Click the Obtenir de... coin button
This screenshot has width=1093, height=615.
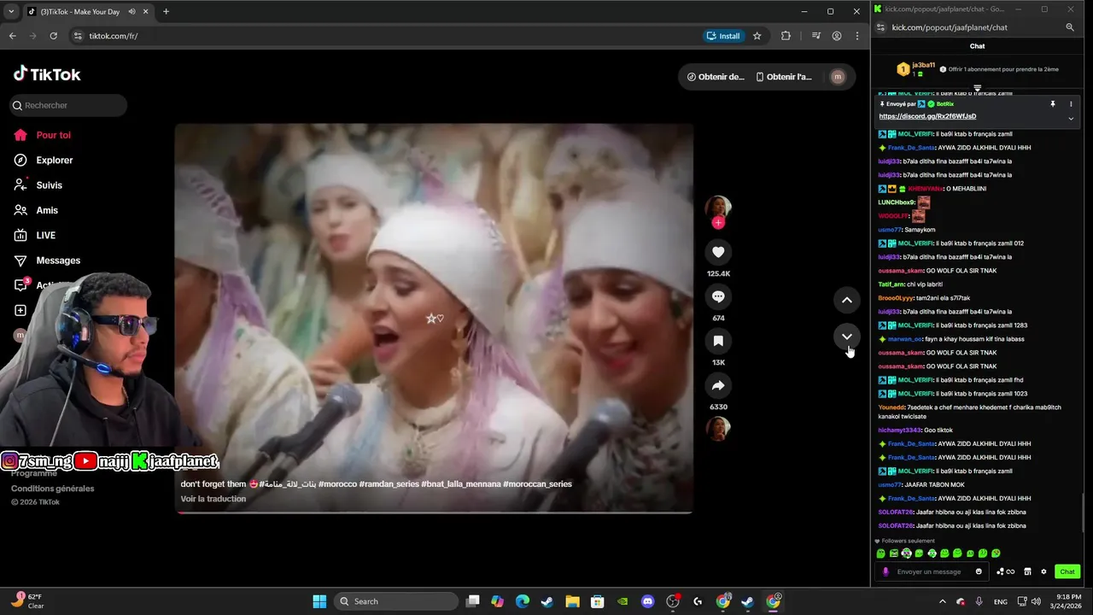[716, 77]
